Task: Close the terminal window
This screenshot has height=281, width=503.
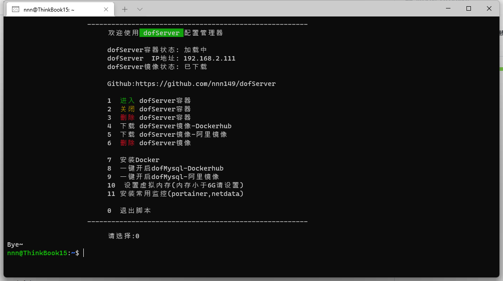Action: click(x=489, y=8)
